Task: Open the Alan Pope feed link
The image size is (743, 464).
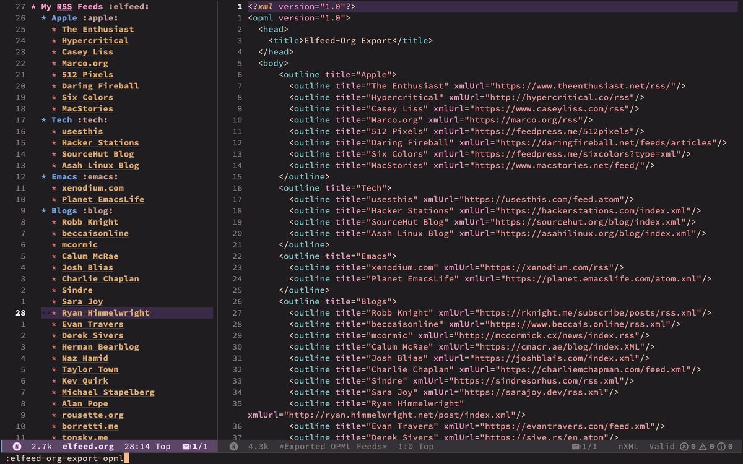Action: [85, 403]
